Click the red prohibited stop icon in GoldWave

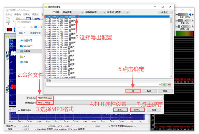[x=9, y=30]
